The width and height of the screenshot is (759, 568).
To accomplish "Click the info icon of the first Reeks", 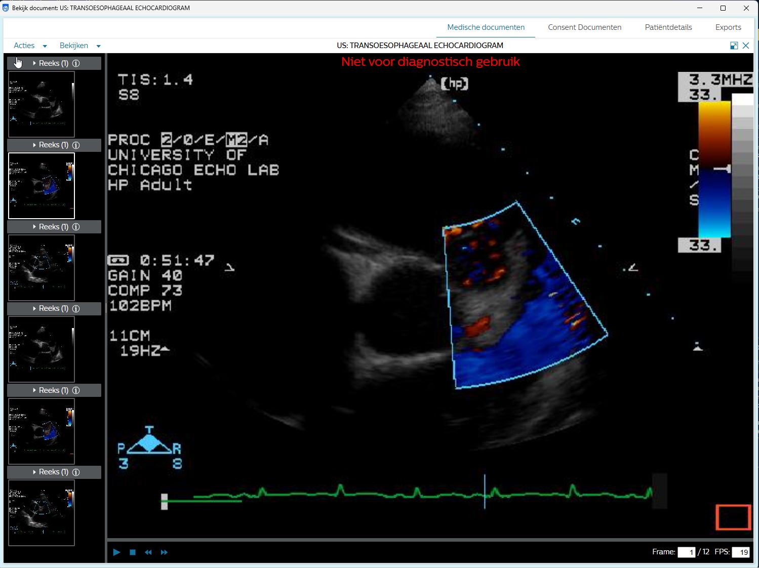I will point(76,63).
